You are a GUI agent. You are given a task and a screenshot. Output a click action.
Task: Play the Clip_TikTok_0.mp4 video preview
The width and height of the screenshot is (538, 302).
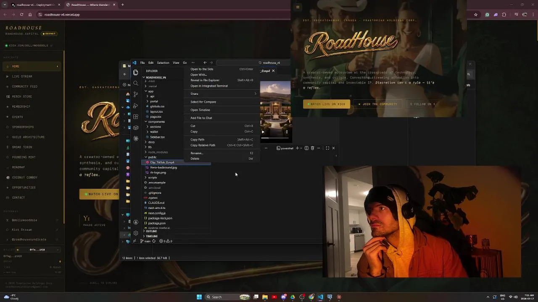coord(263,132)
